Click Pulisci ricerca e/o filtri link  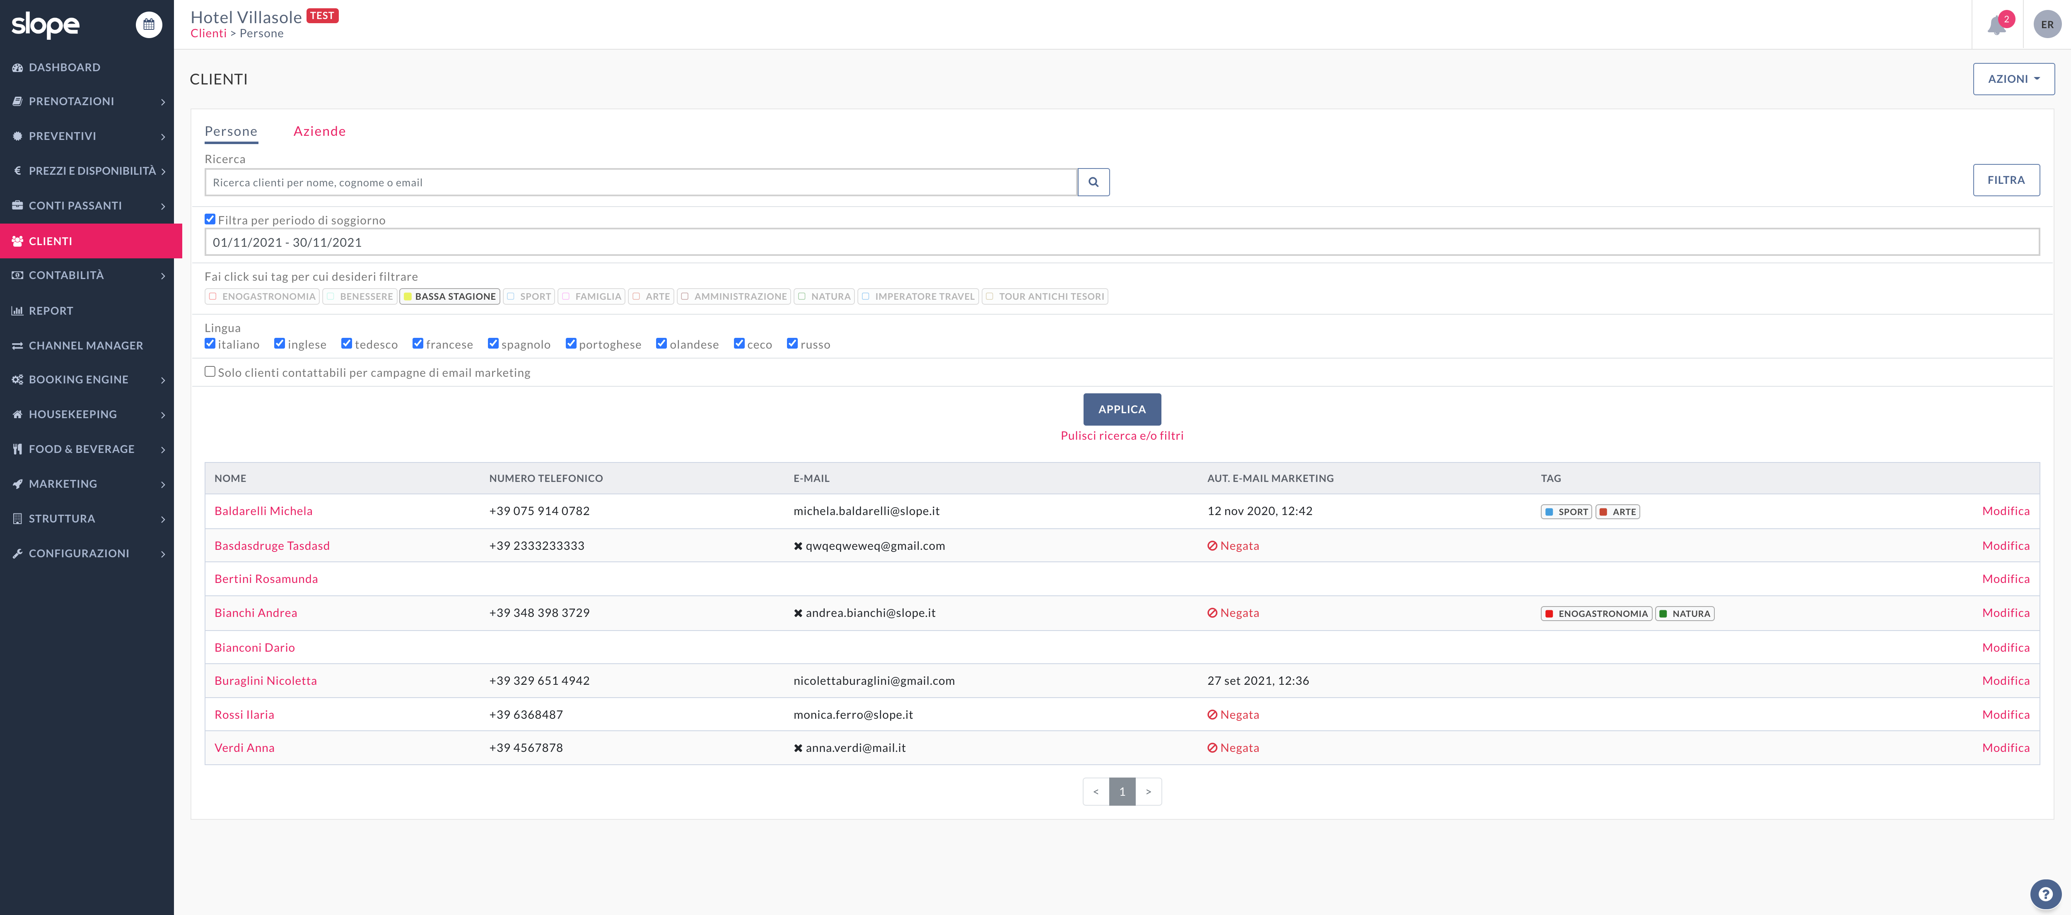point(1122,436)
